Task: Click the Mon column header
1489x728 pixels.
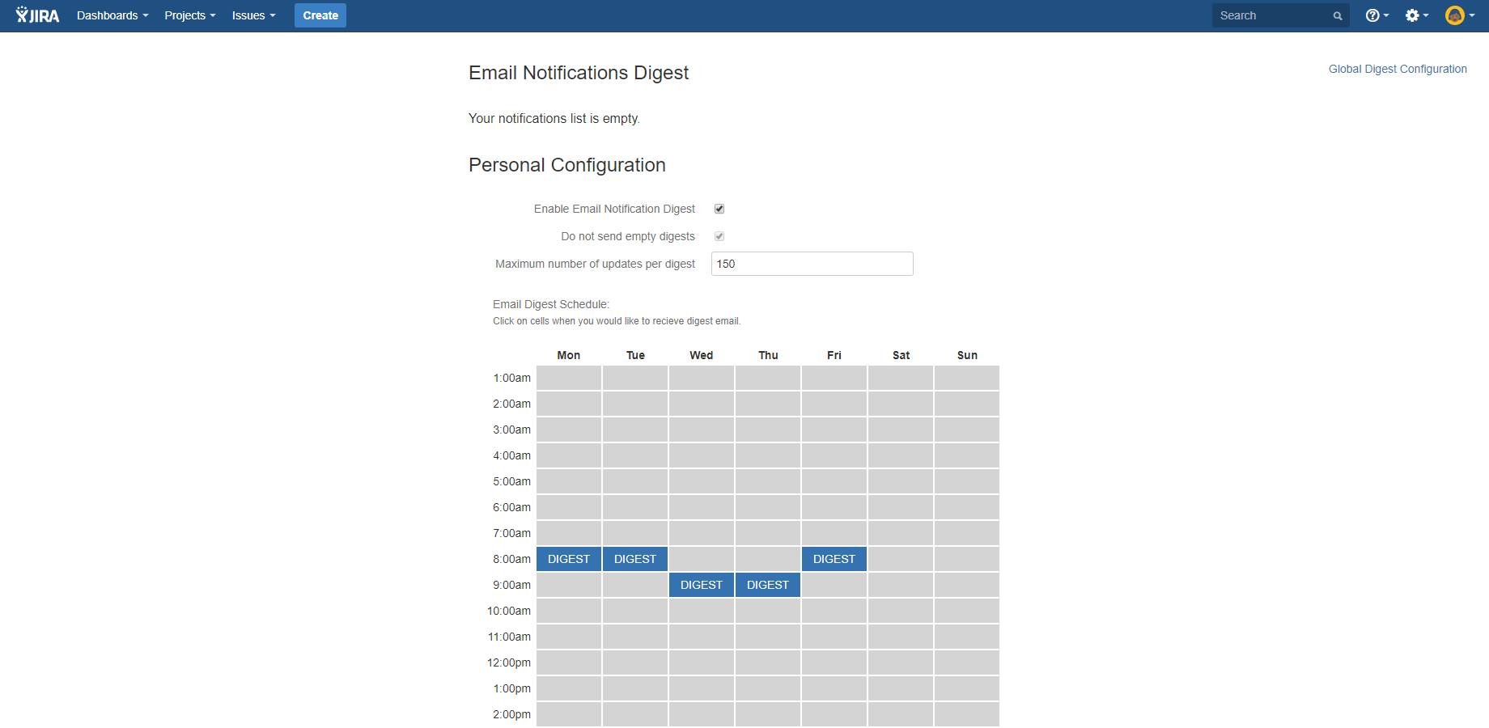Action: click(569, 355)
